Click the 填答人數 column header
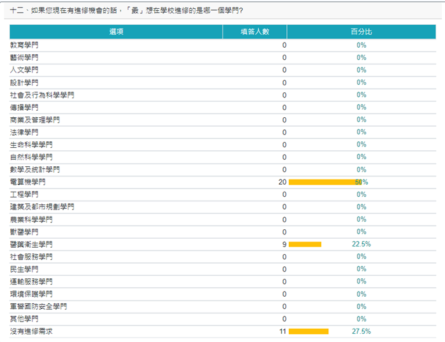 pyautogui.click(x=254, y=31)
